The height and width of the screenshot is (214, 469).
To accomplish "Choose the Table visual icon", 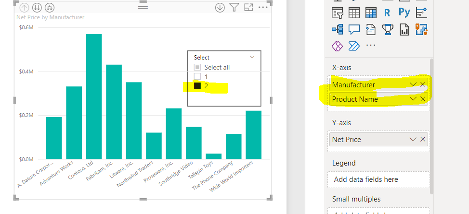I will tap(354, 13).
